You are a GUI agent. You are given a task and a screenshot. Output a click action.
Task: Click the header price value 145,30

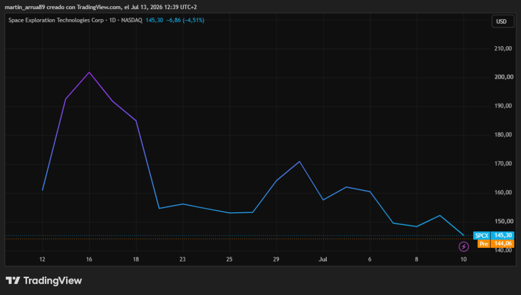[x=154, y=20]
